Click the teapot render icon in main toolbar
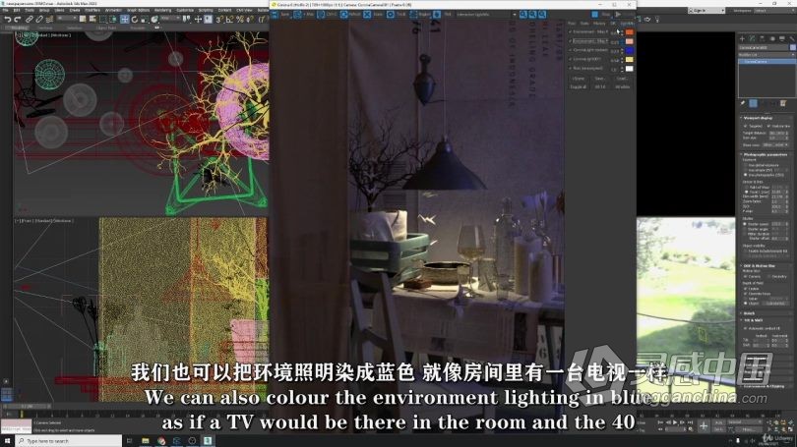Image resolution: width=797 pixels, height=447 pixels. point(647,20)
